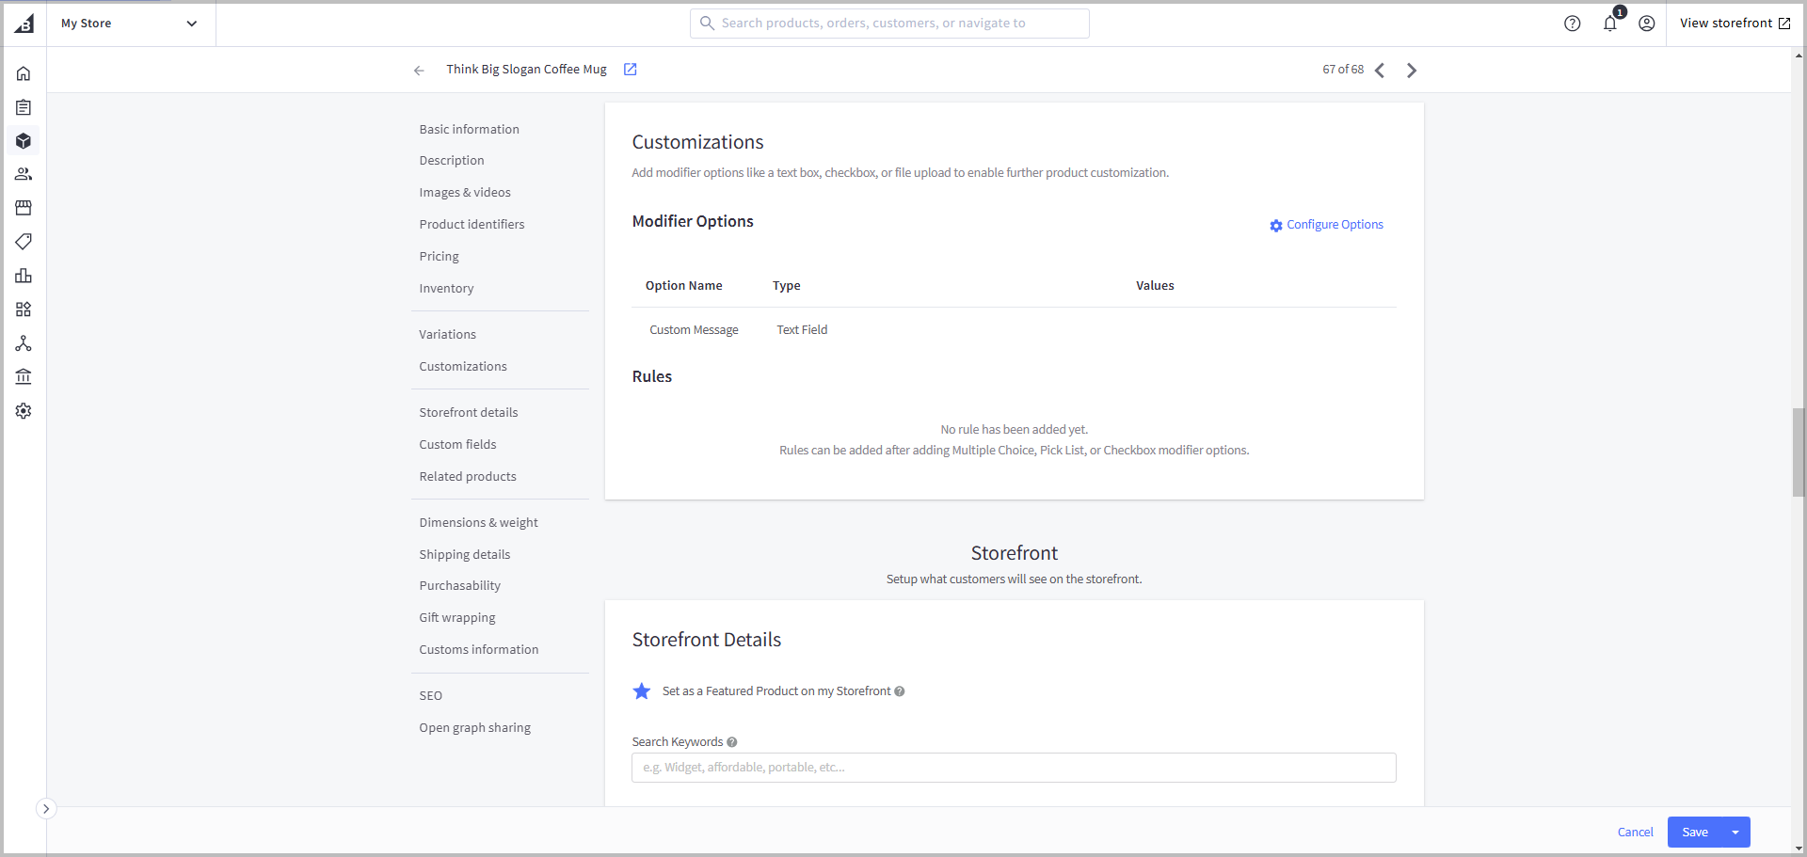
Task: Open the Analytics bar chart icon
Action: (24, 276)
